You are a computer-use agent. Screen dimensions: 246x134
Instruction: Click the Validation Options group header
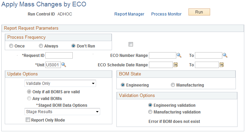click(x=137, y=95)
